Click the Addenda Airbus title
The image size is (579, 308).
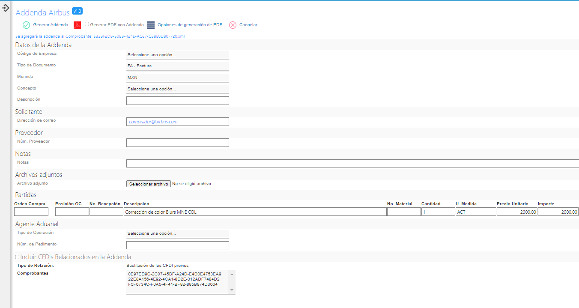tap(42, 13)
